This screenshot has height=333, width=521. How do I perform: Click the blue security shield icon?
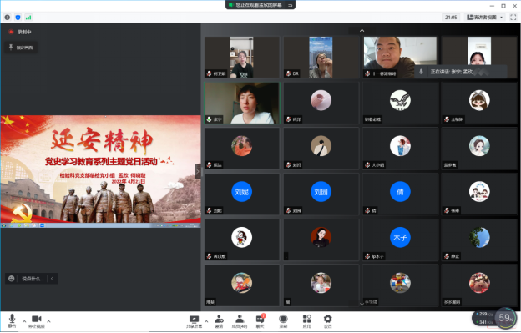[18, 18]
